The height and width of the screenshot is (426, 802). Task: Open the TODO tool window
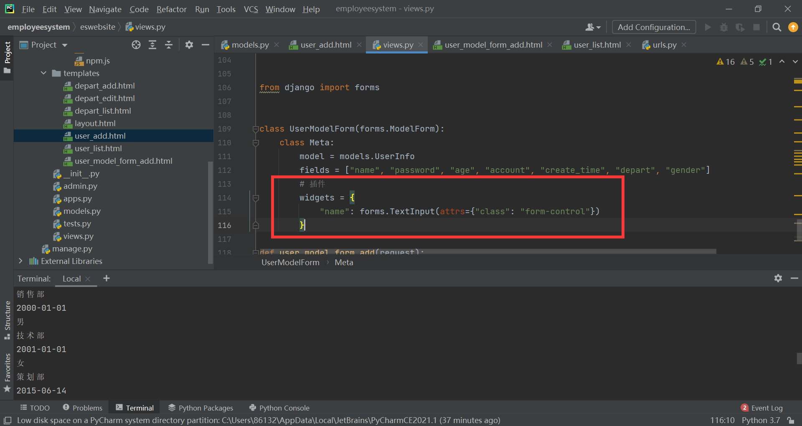(35, 408)
